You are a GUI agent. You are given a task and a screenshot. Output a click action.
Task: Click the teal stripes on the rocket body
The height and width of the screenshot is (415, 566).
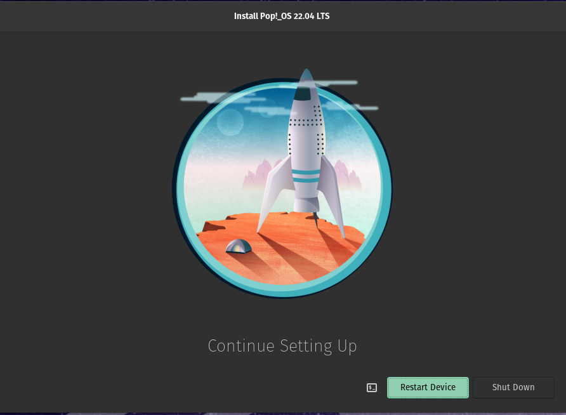click(x=306, y=176)
